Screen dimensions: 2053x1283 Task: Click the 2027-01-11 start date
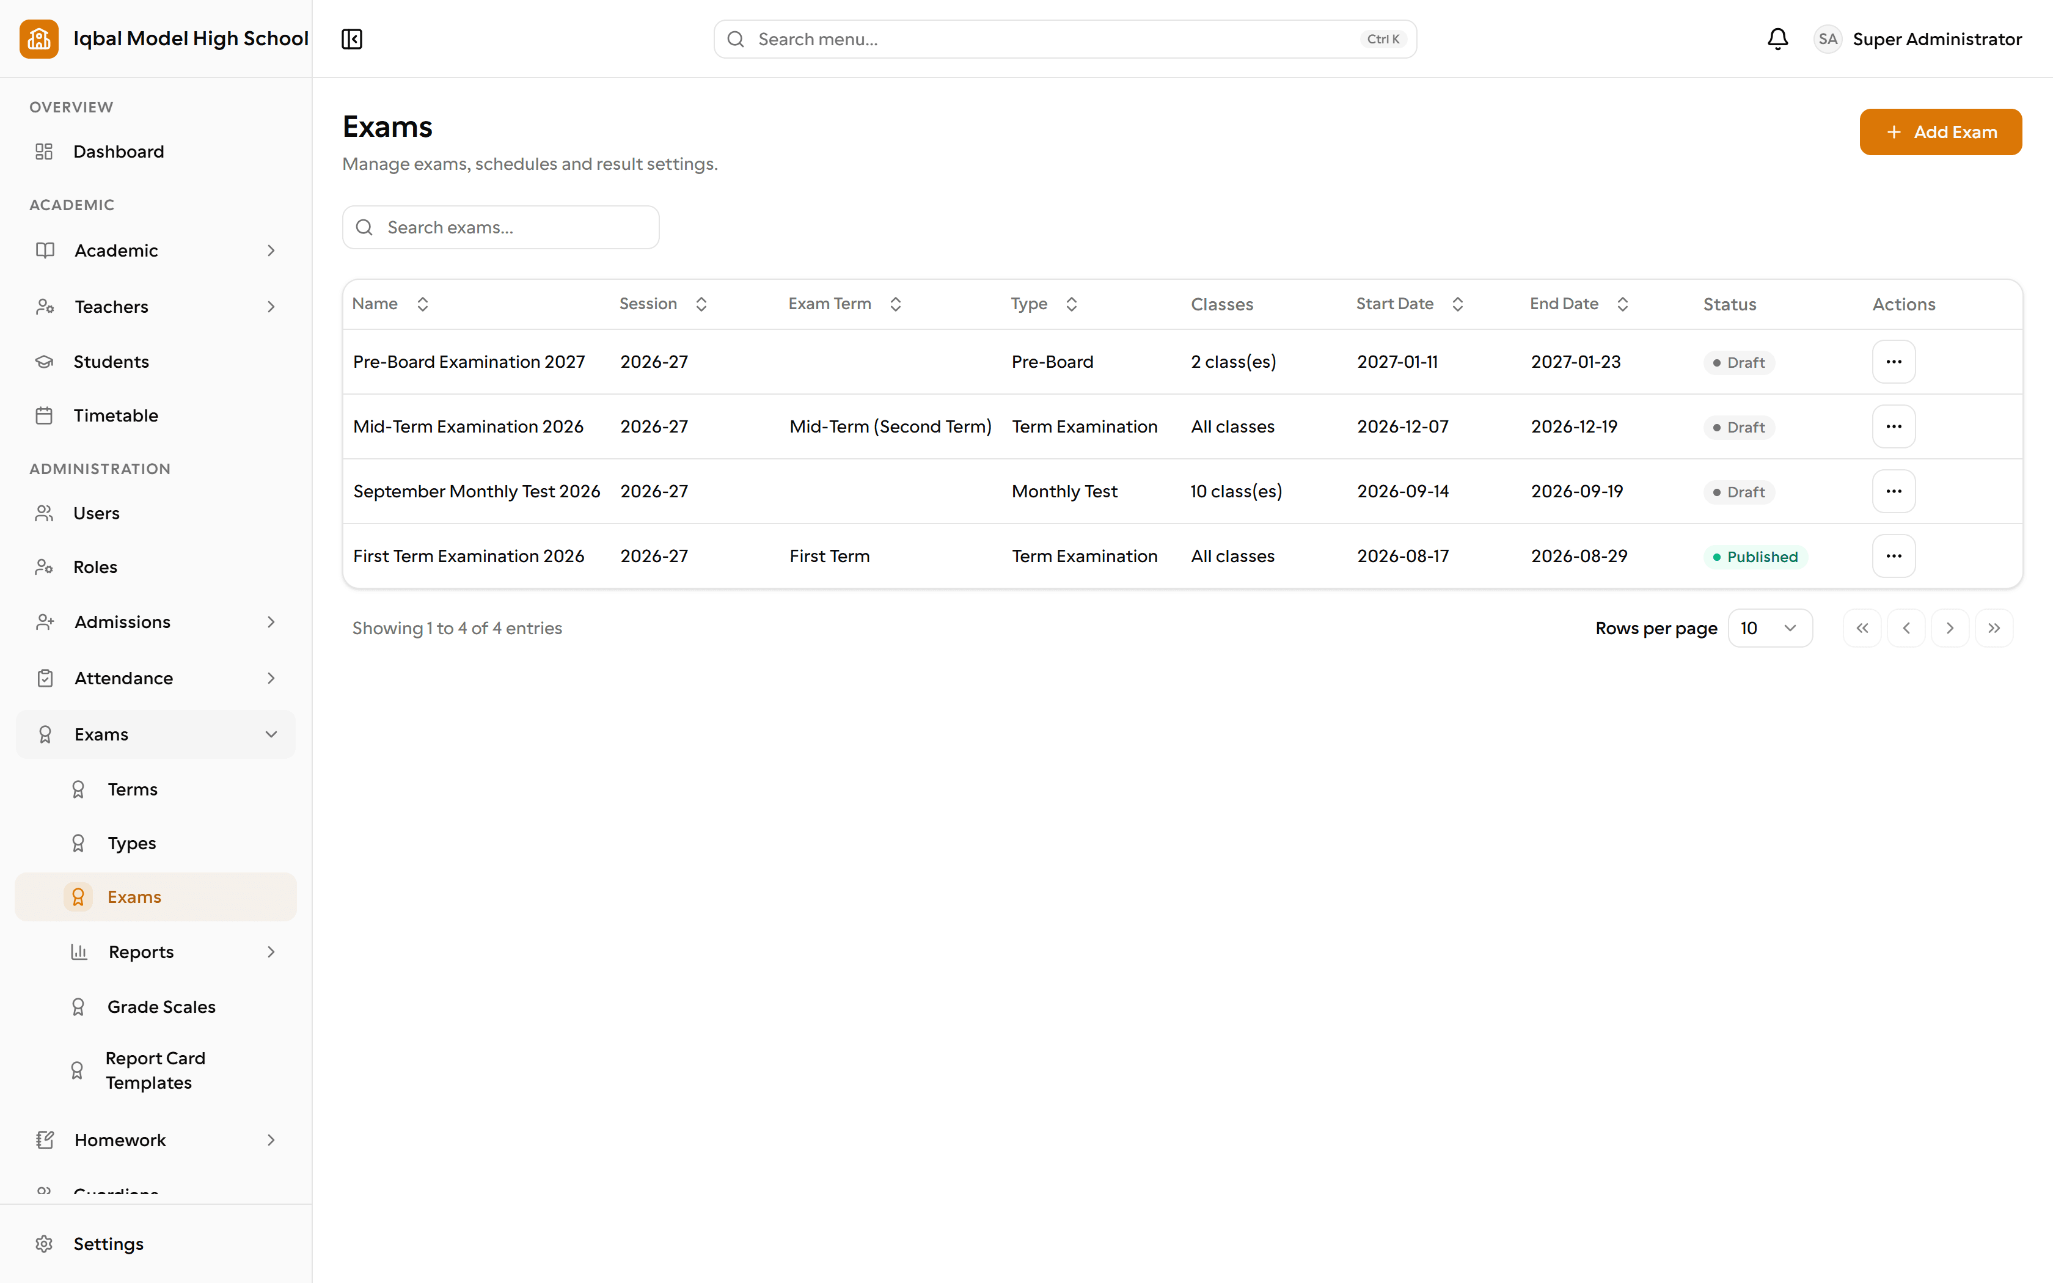click(x=1397, y=362)
